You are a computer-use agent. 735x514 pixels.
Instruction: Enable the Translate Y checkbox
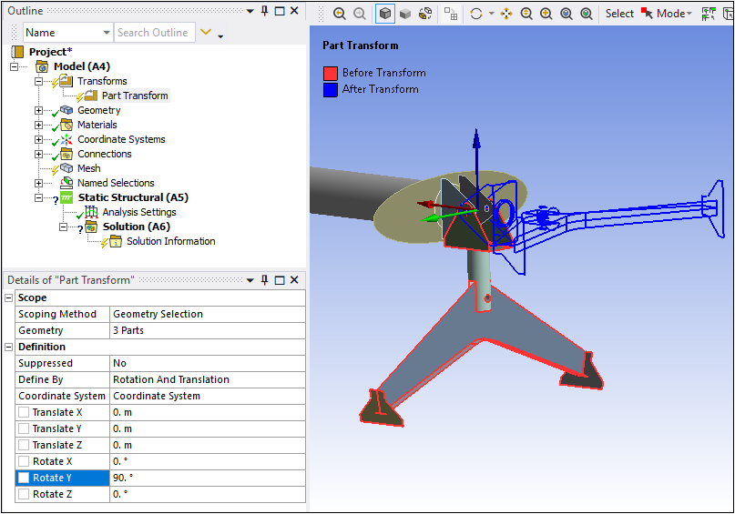(x=24, y=428)
